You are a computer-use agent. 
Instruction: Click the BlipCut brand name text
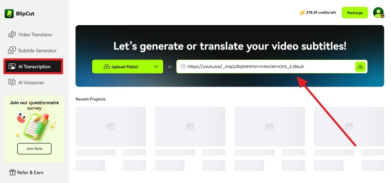(25, 14)
